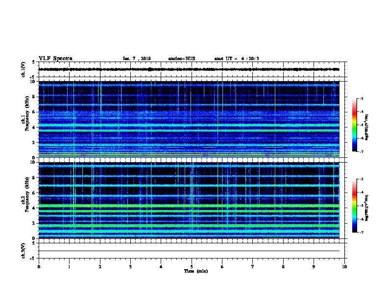Click time axis tick label "10"
This screenshot has height=299, width=388.
pos(344,267)
